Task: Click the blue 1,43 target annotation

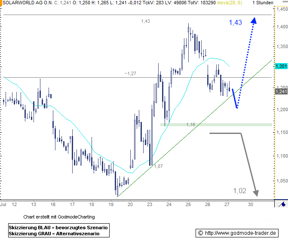Action: [236, 22]
